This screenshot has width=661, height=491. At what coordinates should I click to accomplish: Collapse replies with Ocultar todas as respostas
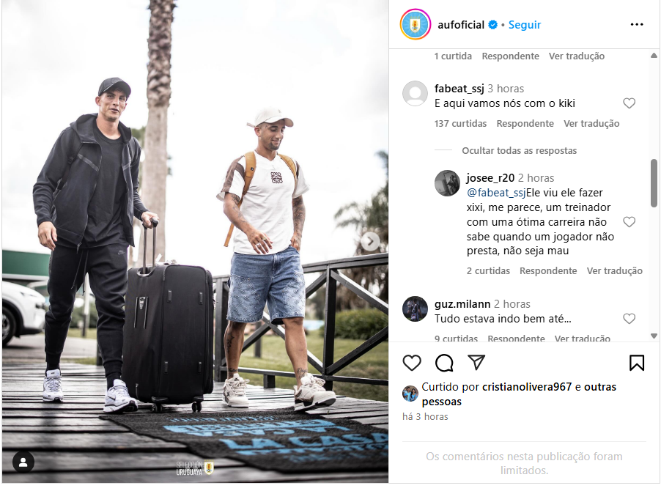click(x=519, y=150)
